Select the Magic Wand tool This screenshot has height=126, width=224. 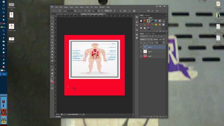52,27
